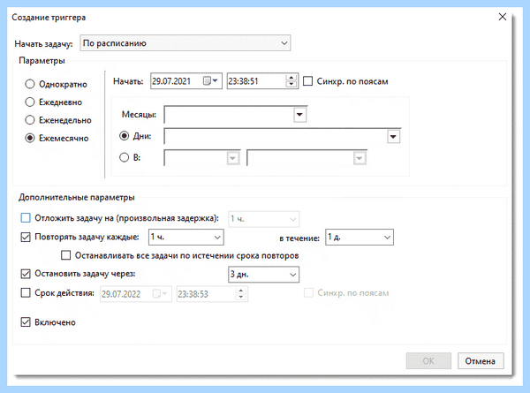
Task: Toggle the Включено checkbox
Action: [x=26, y=322]
